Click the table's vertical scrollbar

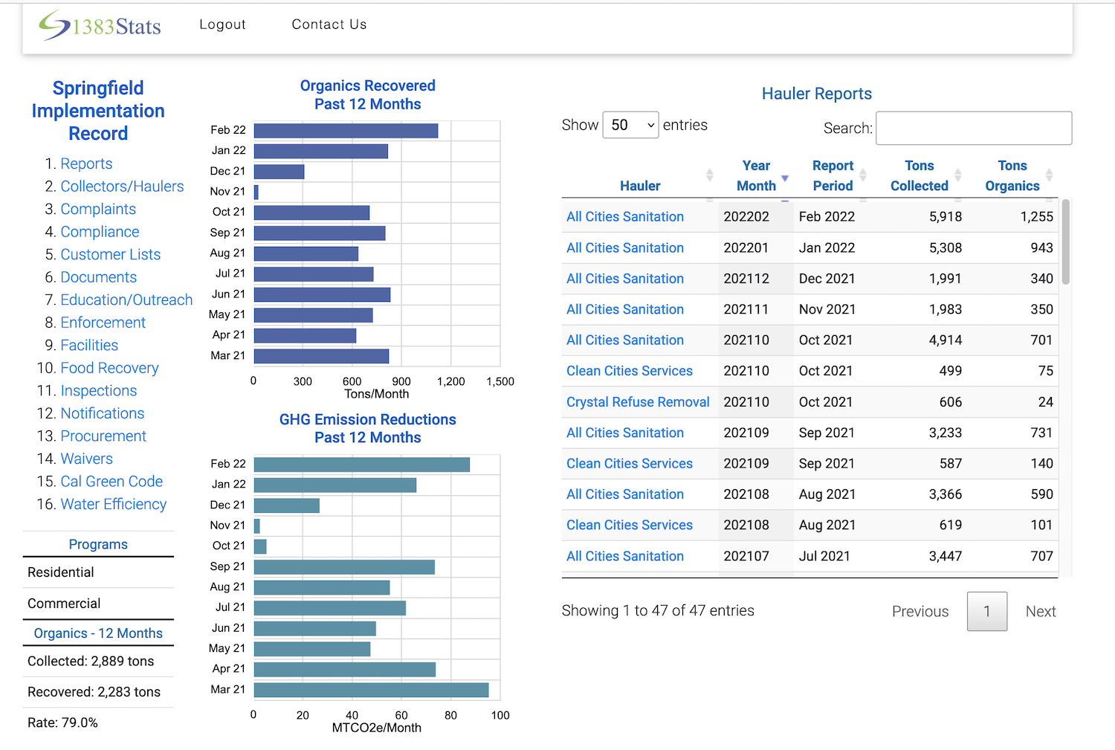pyautogui.click(x=1065, y=242)
